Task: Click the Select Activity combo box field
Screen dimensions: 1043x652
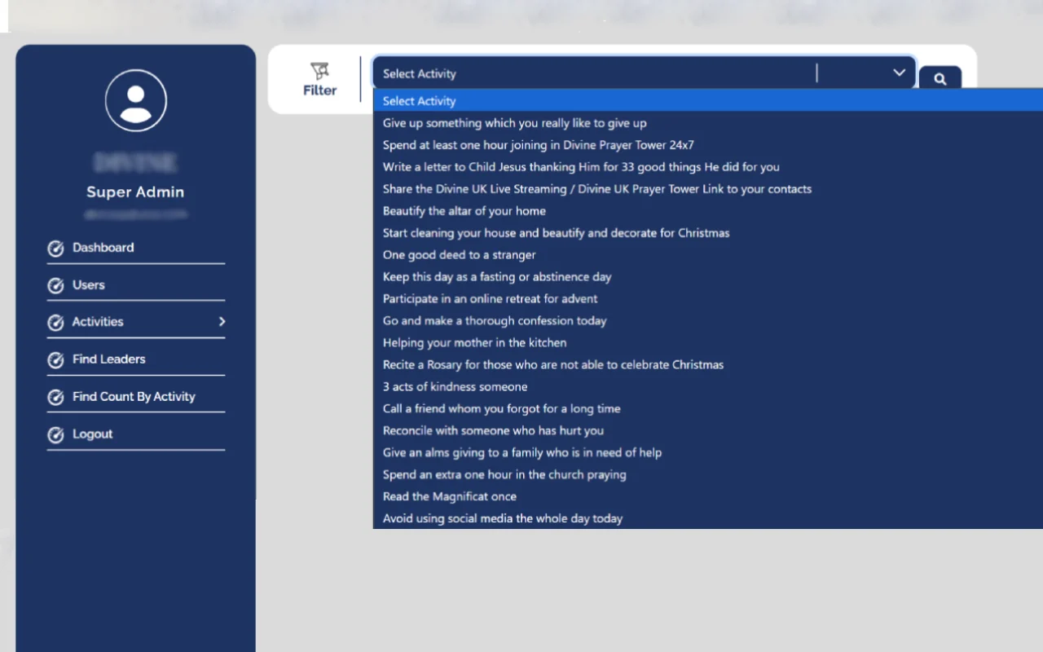Action: [595, 73]
